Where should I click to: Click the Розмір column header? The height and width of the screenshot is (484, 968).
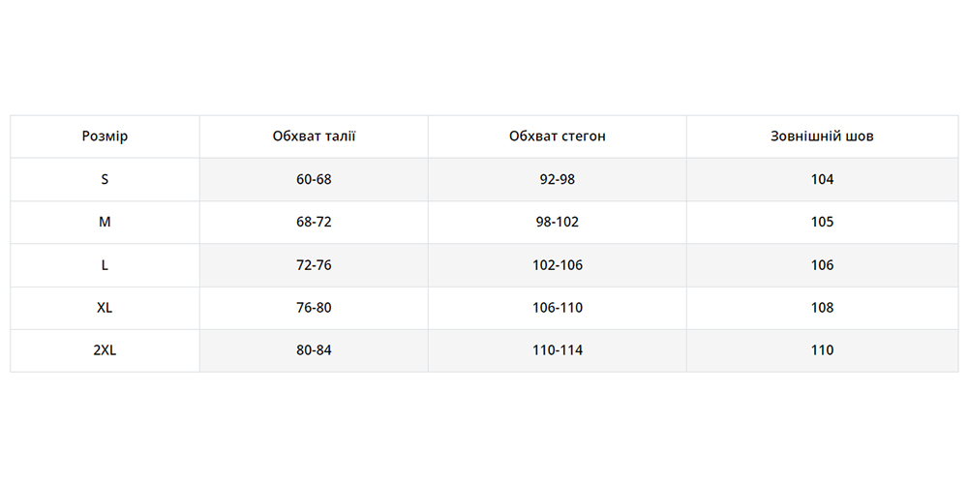coord(105,136)
